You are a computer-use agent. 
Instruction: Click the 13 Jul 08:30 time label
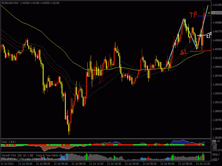[185, 164]
